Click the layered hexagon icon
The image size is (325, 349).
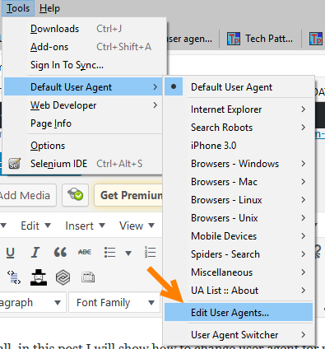63,277
